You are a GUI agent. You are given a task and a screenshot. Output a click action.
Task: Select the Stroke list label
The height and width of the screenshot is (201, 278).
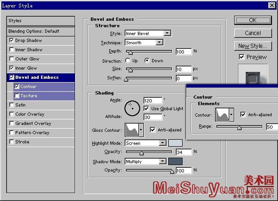(22, 142)
